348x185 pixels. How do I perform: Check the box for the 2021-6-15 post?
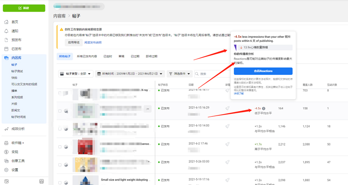(60, 111)
